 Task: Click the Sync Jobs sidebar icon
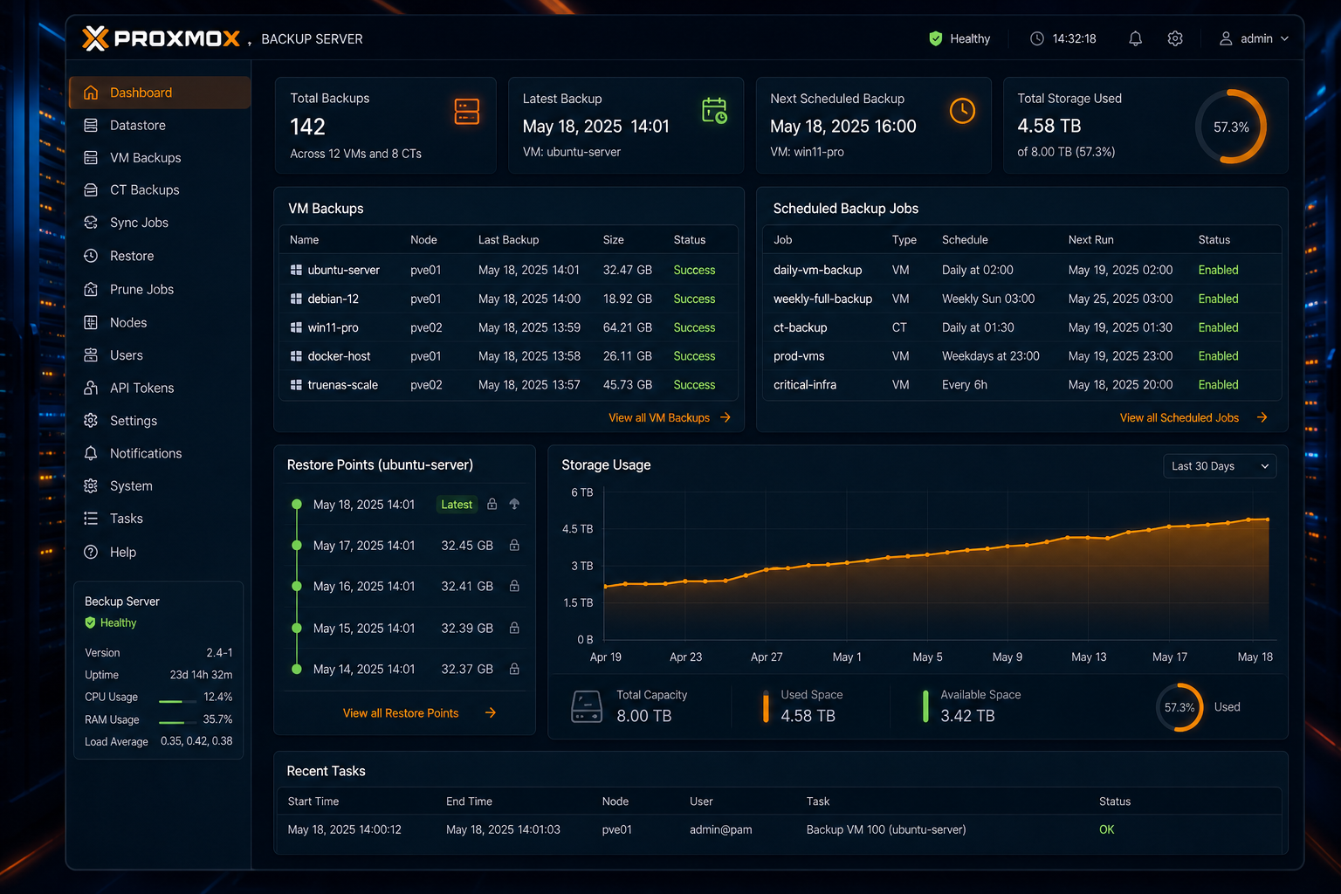click(91, 223)
